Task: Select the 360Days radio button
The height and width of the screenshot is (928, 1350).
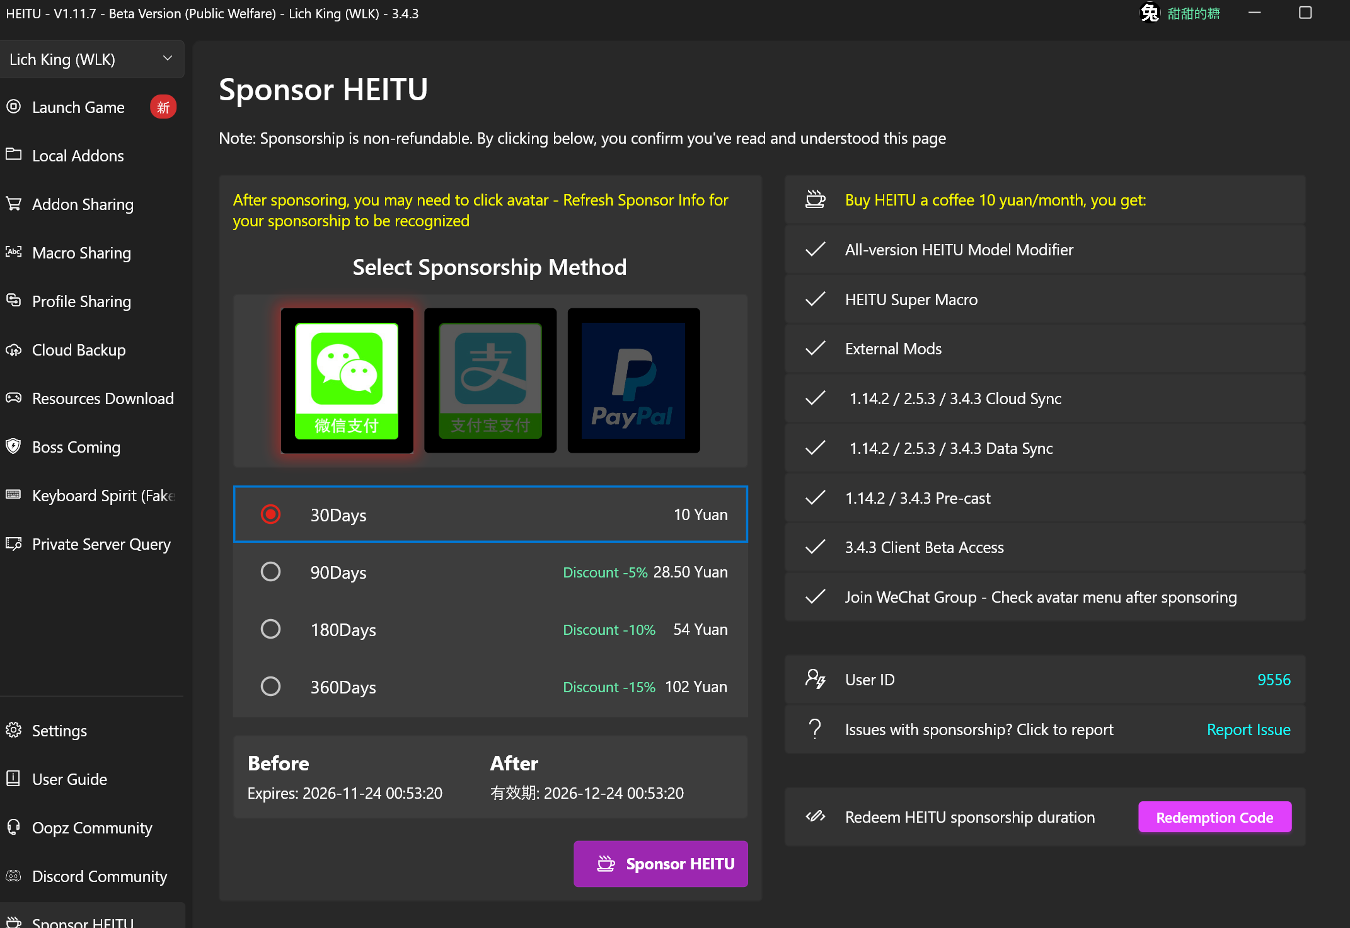Action: 271,687
